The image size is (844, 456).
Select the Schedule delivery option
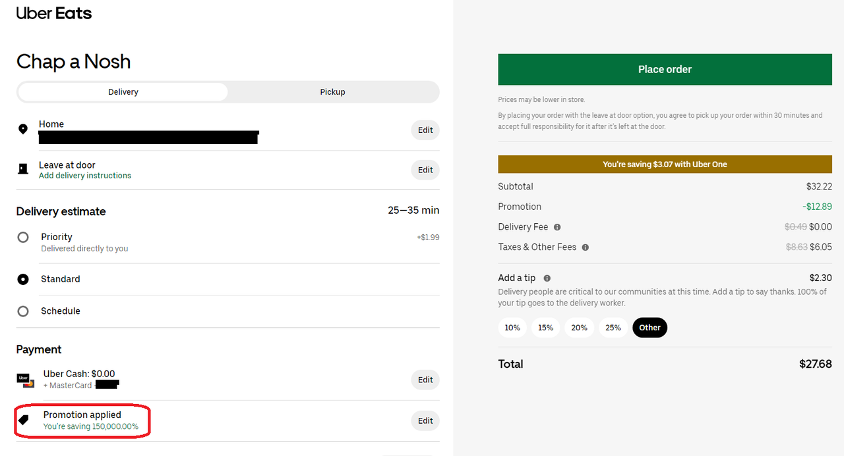pos(23,311)
